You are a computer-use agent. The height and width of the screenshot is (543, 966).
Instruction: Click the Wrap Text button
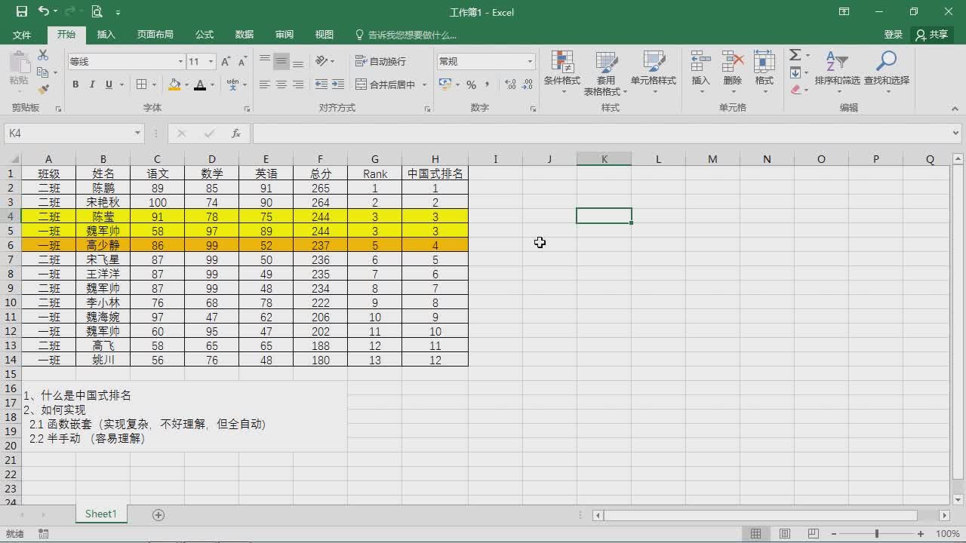tap(380, 61)
